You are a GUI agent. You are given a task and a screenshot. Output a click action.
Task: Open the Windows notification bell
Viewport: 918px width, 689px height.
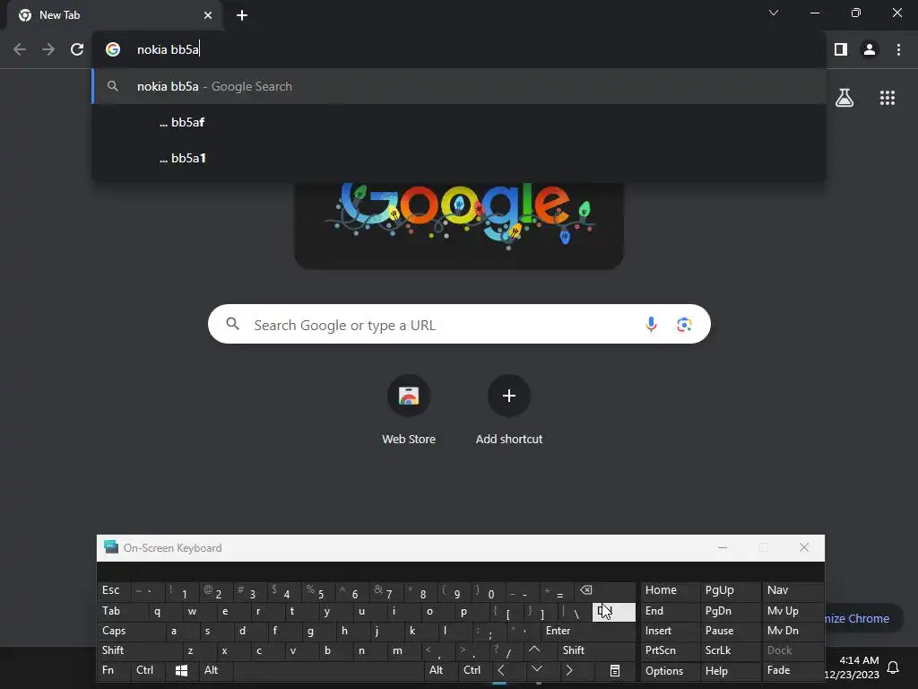pos(893,667)
